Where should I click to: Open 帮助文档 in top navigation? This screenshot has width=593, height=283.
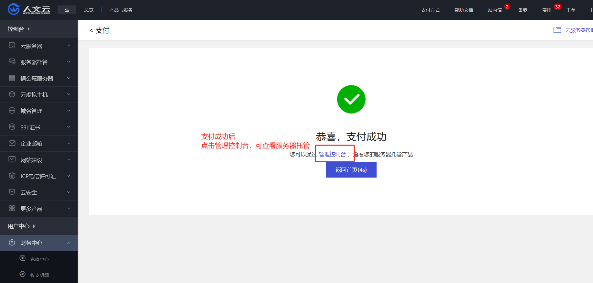(464, 10)
